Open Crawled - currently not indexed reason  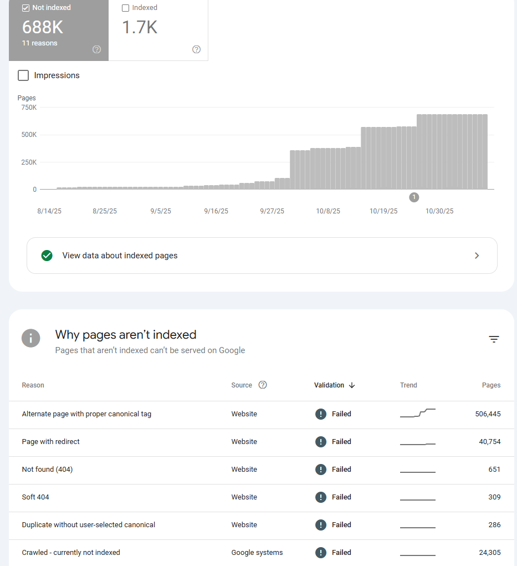(x=71, y=553)
